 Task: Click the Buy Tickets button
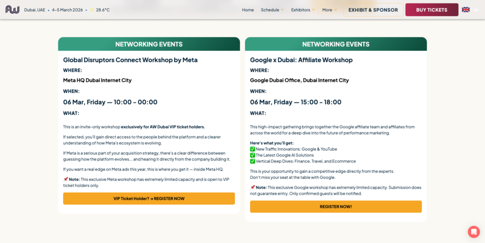432,9
